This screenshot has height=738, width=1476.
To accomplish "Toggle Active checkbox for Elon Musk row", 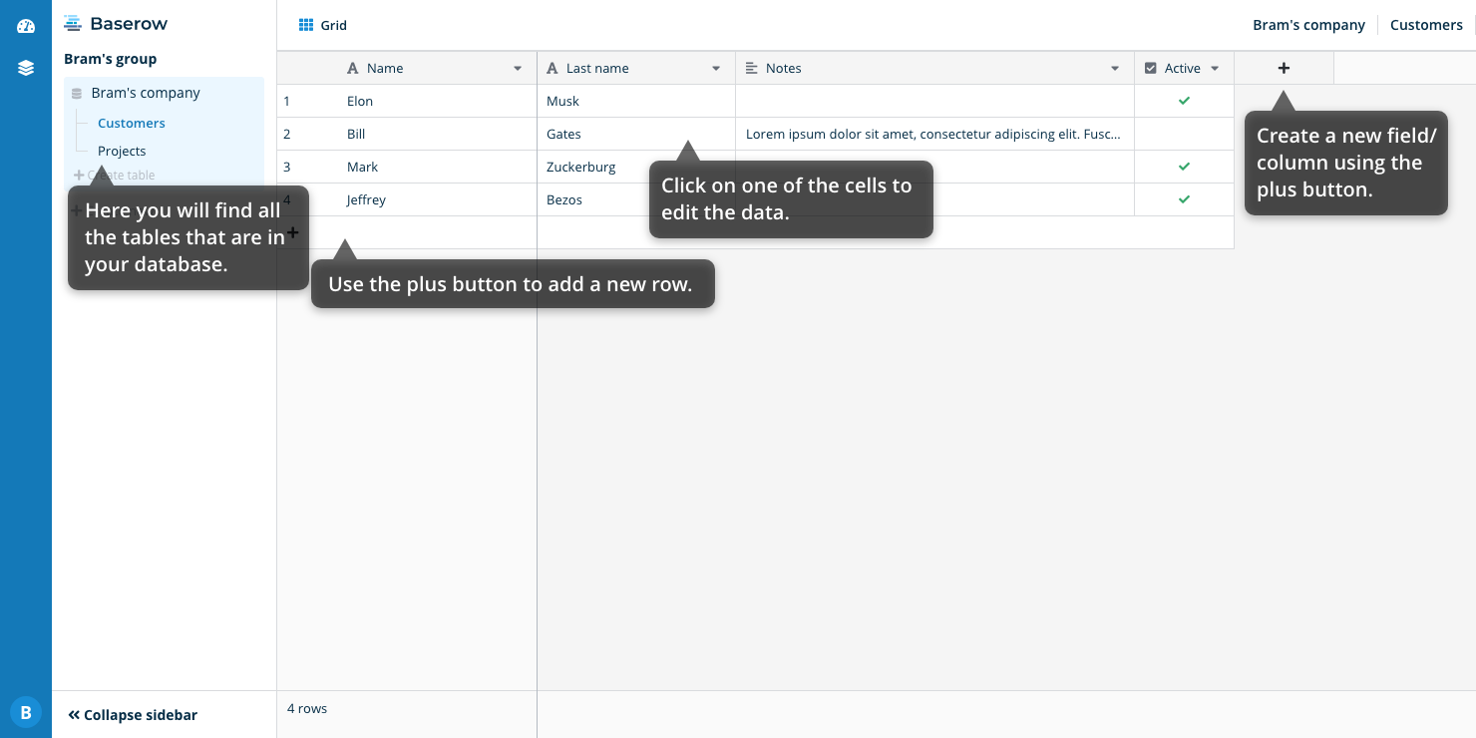I will 1184,101.
